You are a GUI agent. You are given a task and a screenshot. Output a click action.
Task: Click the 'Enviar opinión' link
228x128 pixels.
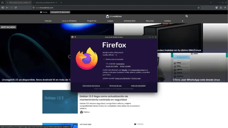[125, 66]
